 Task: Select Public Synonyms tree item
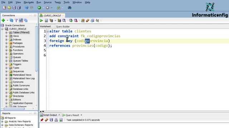pos(21,85)
